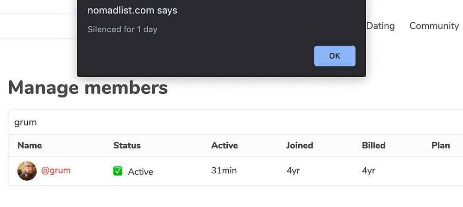Viewport: 463px width, 207px height.
Task: Click the green checkmark status icon
Action: [118, 171]
